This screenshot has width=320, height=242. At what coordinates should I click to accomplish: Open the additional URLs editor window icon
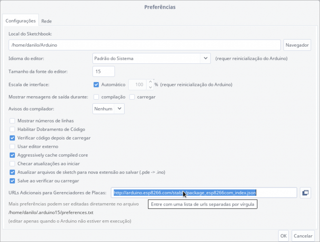[305, 192]
